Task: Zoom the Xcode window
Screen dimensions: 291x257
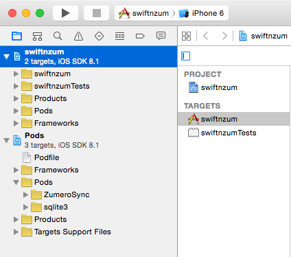Action: (40, 13)
